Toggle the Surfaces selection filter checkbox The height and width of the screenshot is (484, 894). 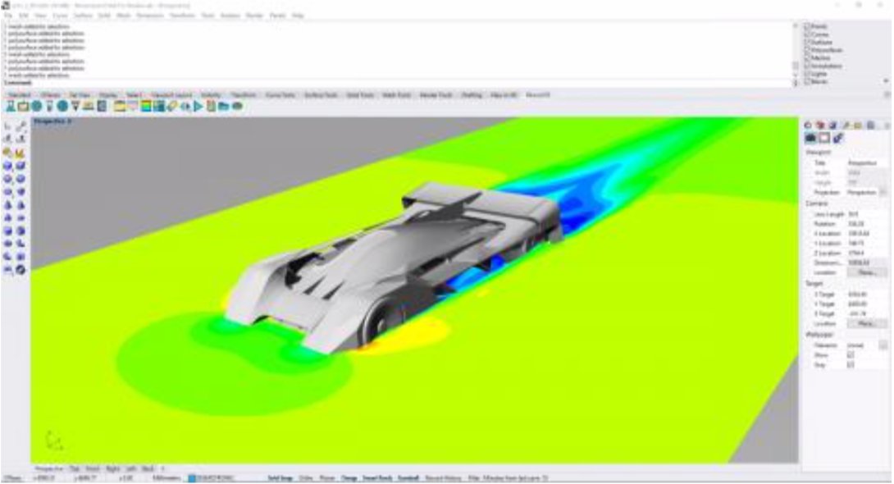pos(807,42)
